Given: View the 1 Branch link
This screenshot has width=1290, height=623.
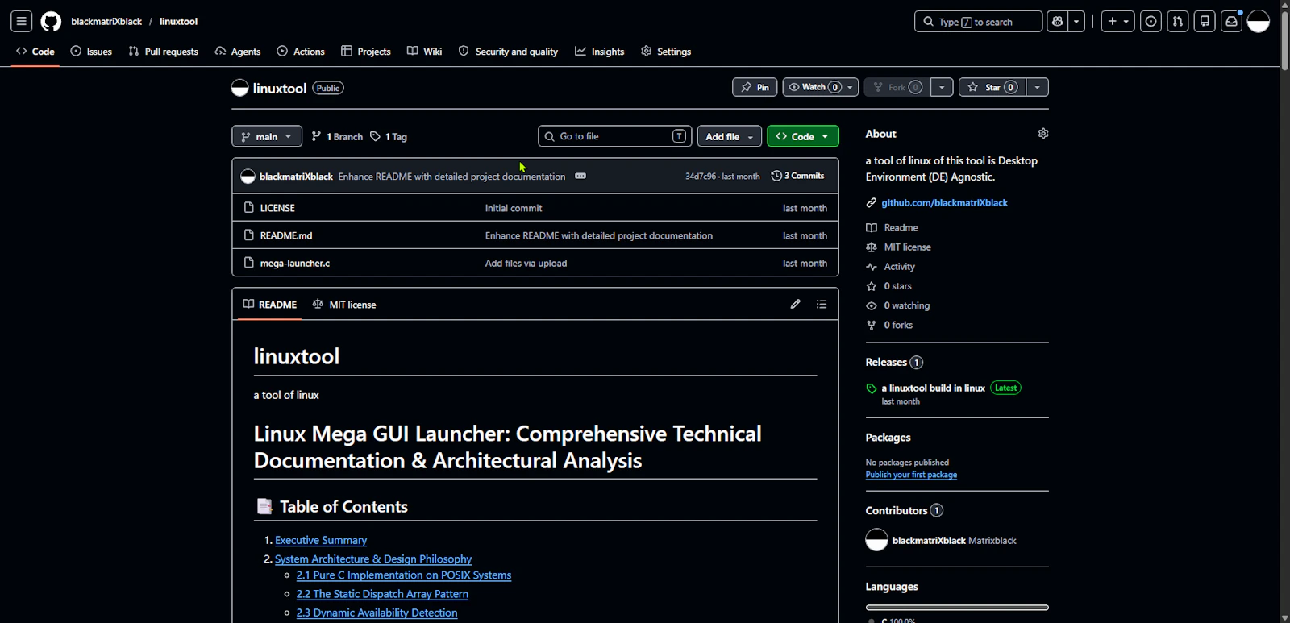Looking at the screenshot, I should coord(337,136).
